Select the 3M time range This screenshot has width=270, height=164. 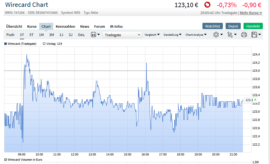(52, 35)
